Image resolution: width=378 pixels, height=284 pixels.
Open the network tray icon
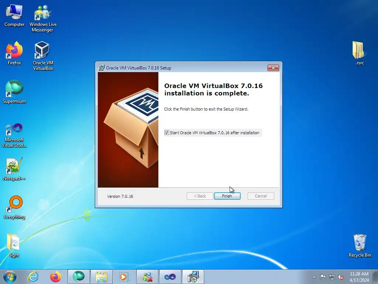point(332,277)
